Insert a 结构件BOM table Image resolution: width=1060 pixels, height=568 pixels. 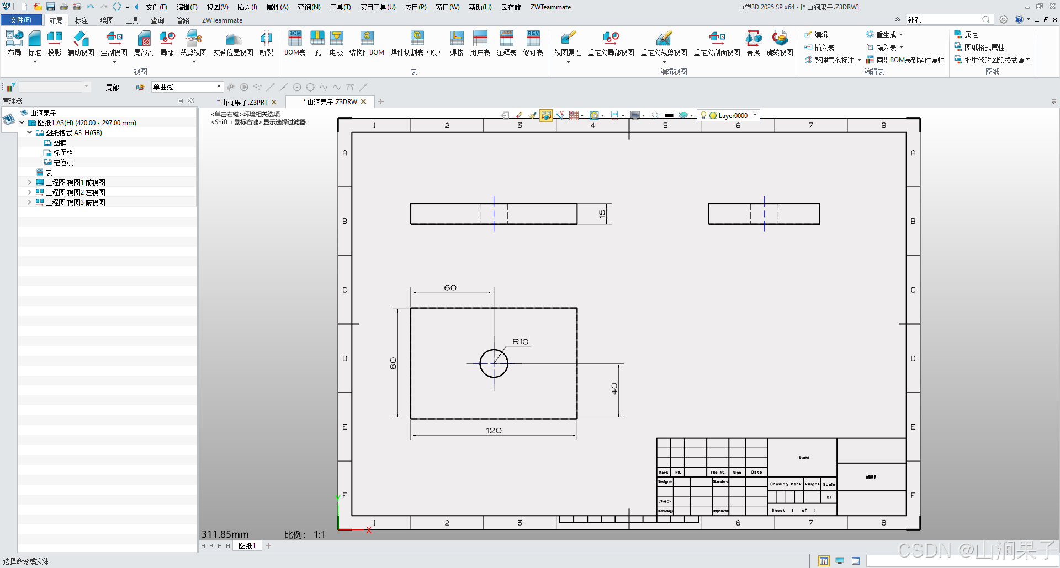[x=367, y=43]
